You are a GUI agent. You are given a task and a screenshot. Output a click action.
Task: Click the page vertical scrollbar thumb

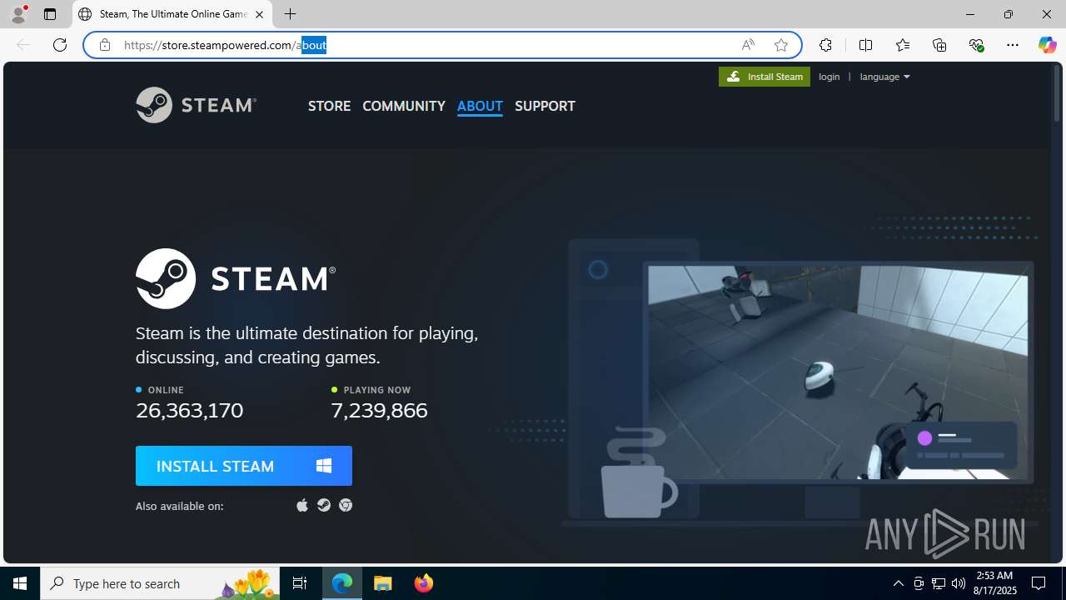[x=1058, y=95]
